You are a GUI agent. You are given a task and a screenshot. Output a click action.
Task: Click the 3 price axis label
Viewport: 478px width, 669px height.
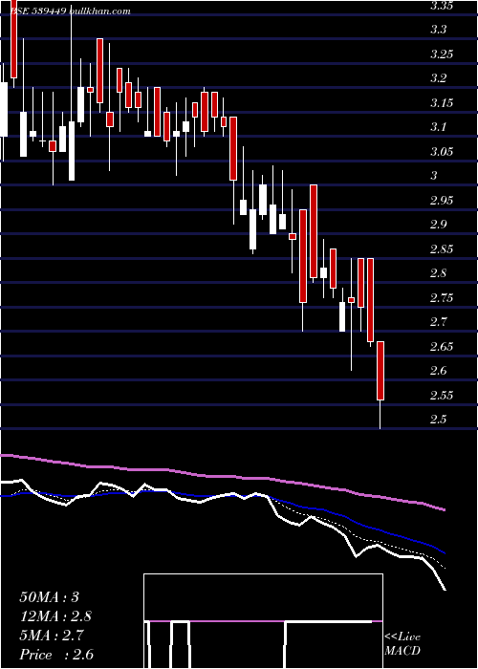click(x=434, y=176)
